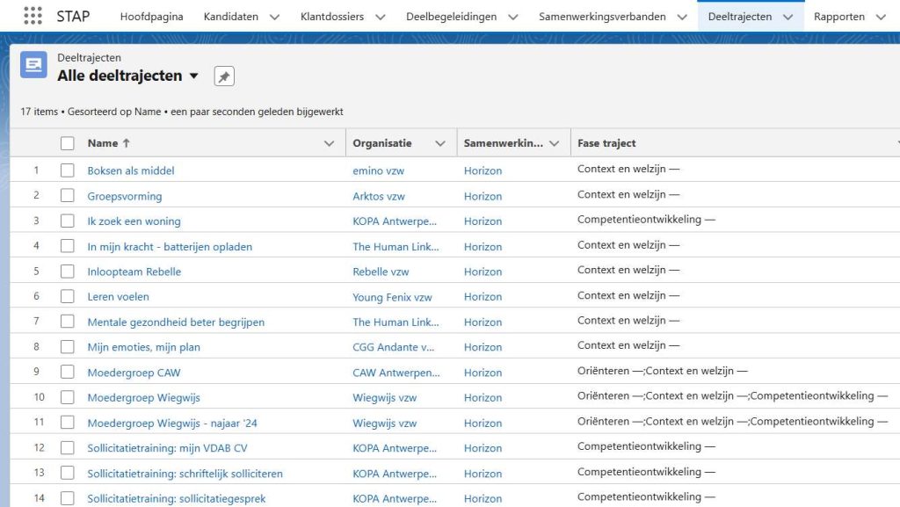Open Samenwerkin... column actions chevron
This screenshot has width=900, height=507.
(x=554, y=143)
